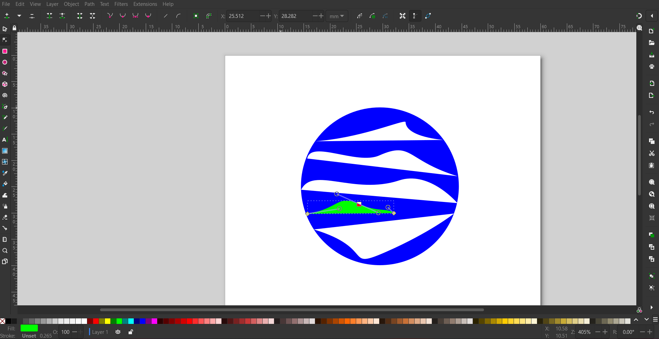Increase the Y coordinate with plus

click(x=321, y=16)
